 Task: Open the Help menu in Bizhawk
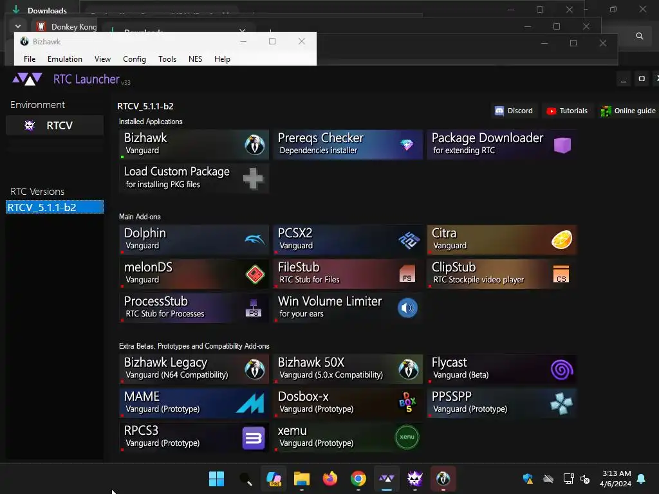[222, 59]
